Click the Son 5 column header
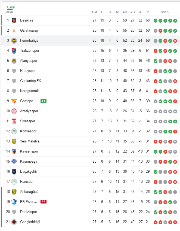This screenshot has height=231, width=180. pos(165,12)
